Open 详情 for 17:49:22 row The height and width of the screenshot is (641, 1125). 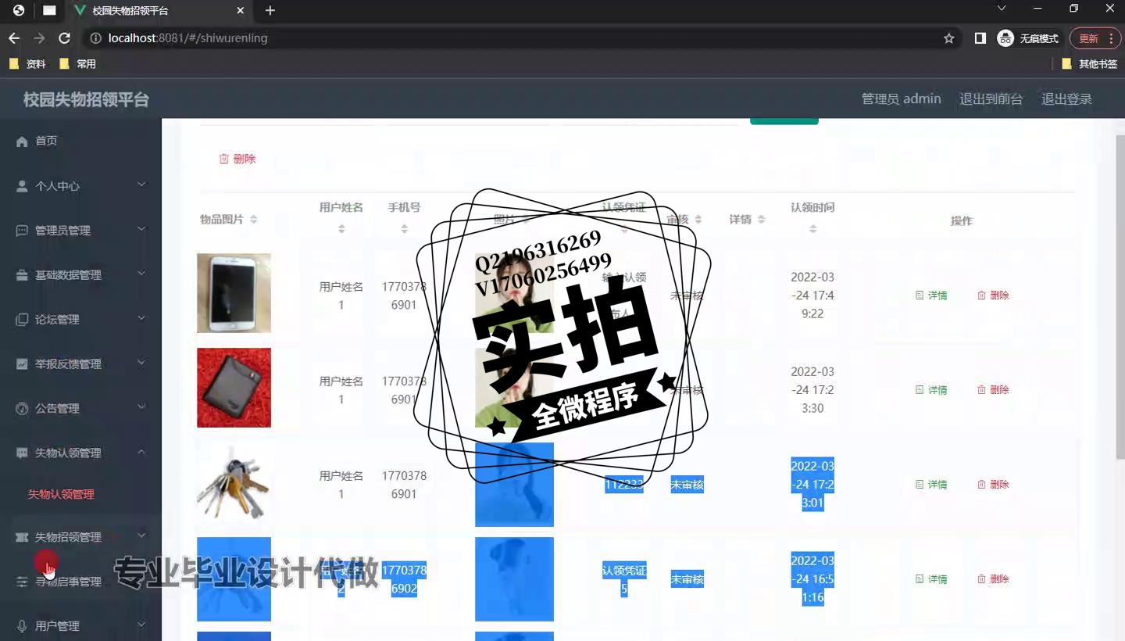(931, 295)
